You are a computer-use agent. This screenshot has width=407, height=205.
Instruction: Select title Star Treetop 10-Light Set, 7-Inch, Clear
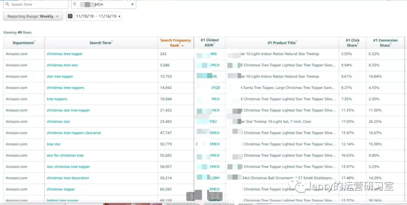277,122
